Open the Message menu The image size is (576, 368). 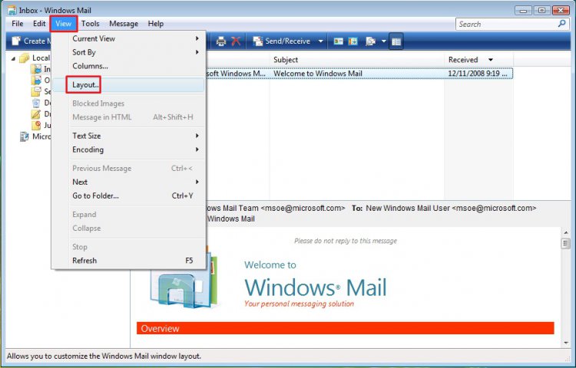(x=124, y=24)
